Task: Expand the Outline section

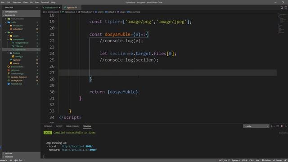Action: [21, 153]
